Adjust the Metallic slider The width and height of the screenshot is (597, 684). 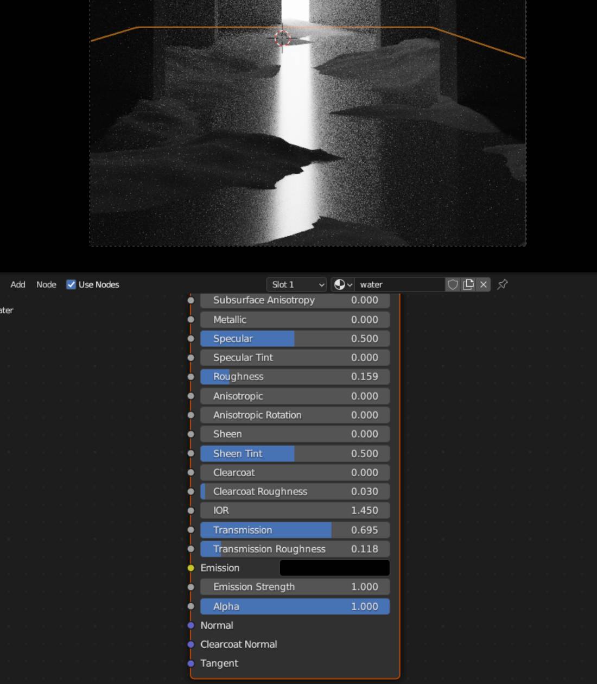click(295, 320)
